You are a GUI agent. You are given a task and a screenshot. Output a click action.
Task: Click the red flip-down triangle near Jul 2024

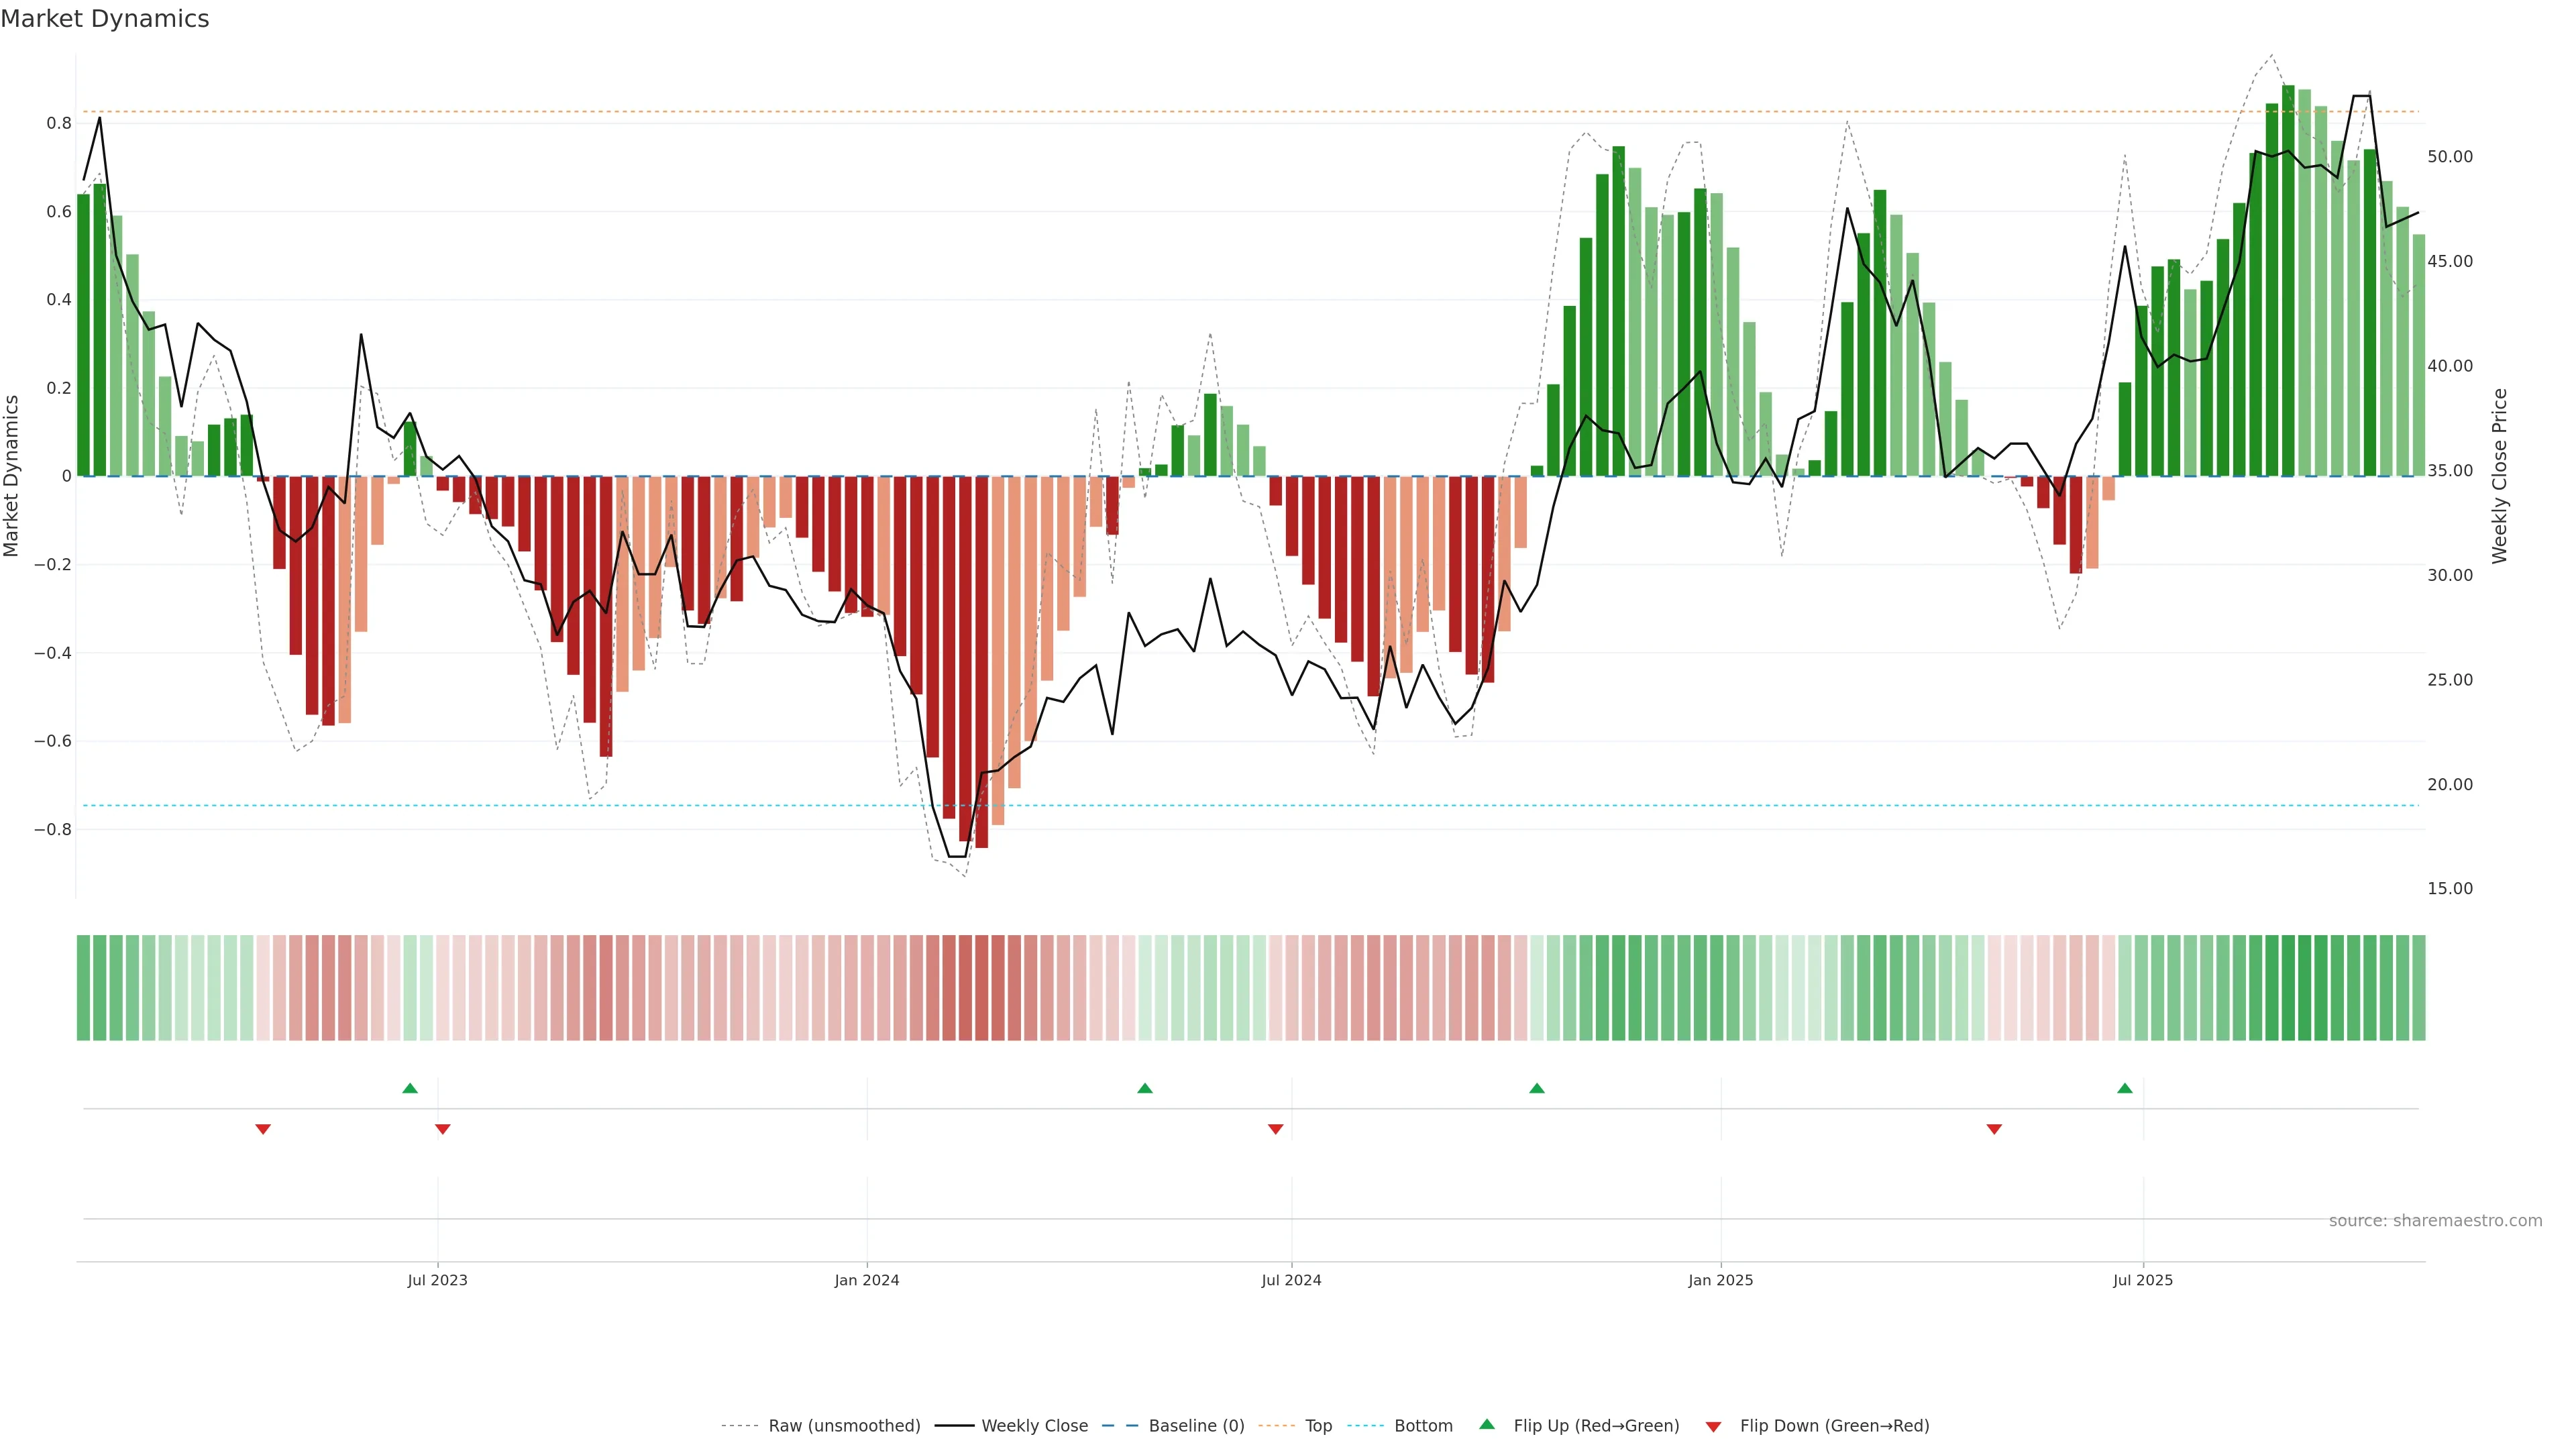click(x=1275, y=1129)
